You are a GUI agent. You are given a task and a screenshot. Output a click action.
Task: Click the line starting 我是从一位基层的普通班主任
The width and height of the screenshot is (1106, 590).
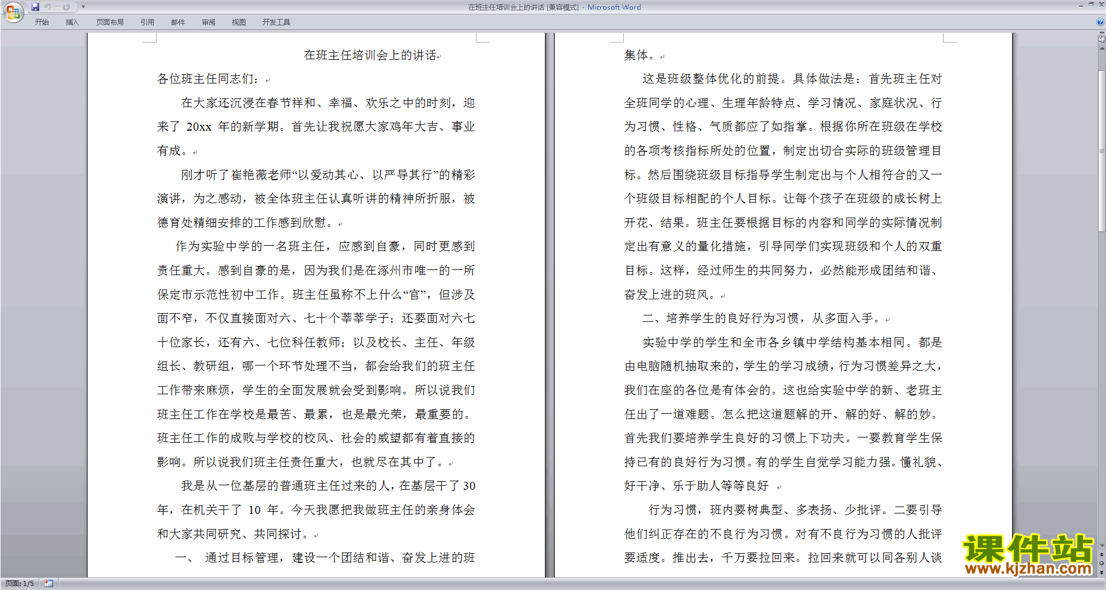click(328, 486)
